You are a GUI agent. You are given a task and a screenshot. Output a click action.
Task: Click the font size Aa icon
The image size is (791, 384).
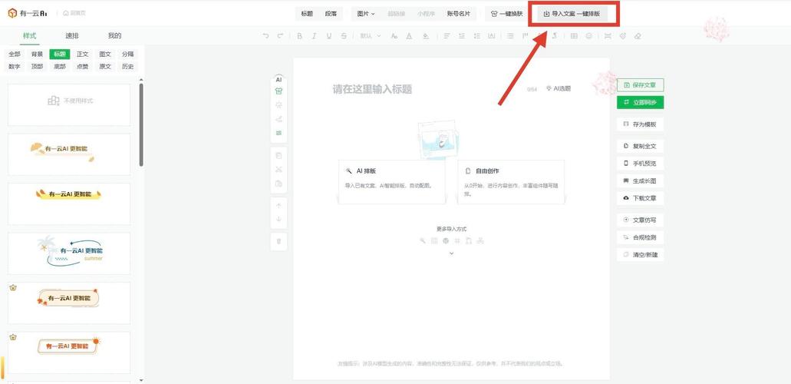point(394,36)
